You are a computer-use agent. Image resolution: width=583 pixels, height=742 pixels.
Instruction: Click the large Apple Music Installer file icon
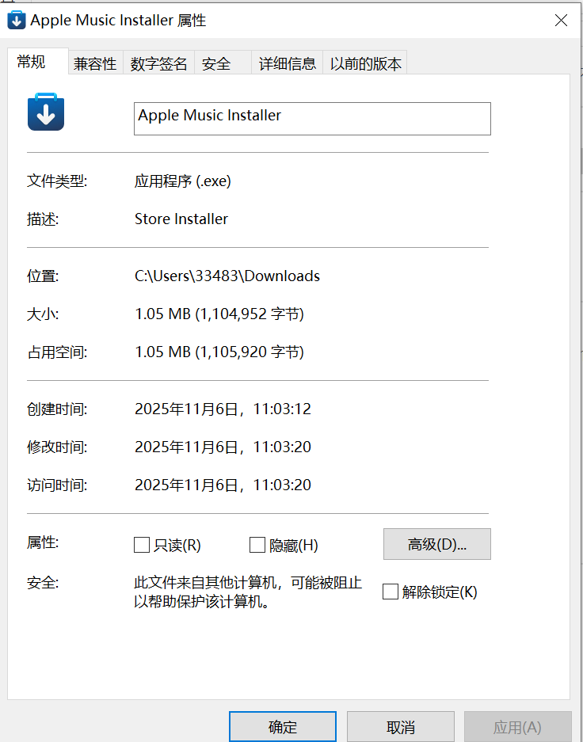tap(46, 112)
